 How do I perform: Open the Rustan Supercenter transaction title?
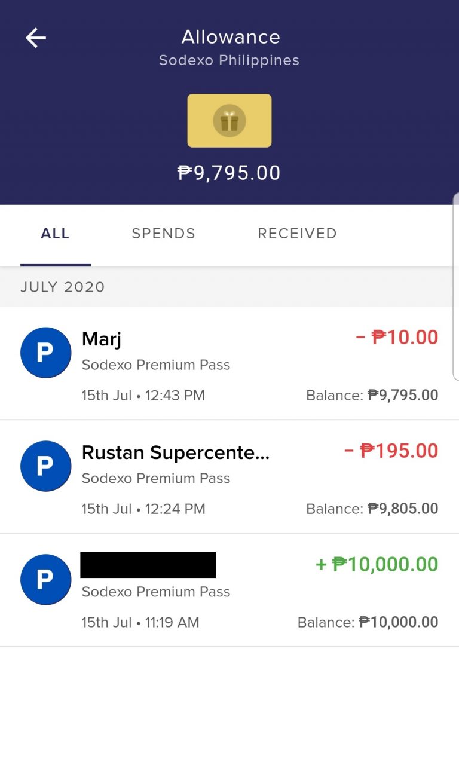click(x=176, y=452)
